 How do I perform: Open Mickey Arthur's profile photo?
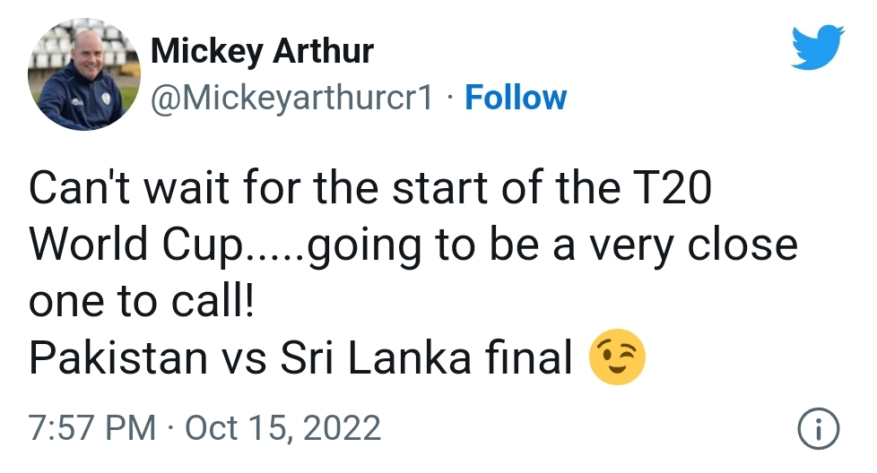(78, 76)
